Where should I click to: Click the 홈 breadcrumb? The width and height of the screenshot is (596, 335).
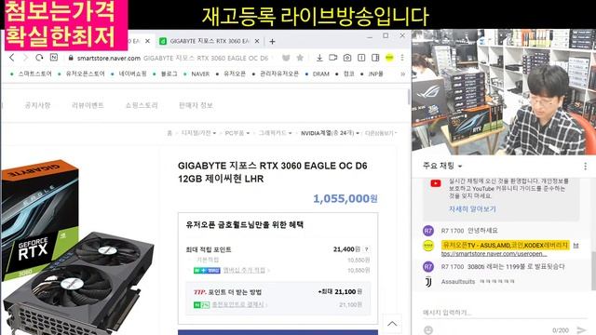[169, 133]
